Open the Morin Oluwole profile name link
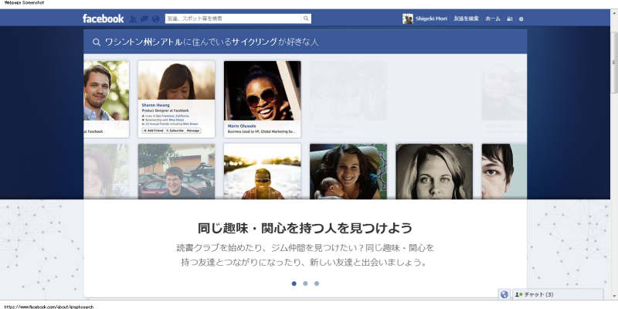Image resolution: width=618 pixels, height=309 pixels. (243, 125)
